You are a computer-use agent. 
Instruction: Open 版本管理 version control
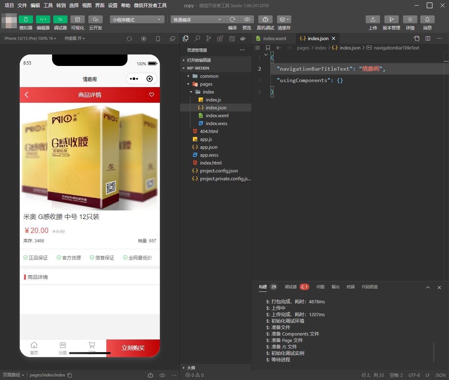pos(391,19)
